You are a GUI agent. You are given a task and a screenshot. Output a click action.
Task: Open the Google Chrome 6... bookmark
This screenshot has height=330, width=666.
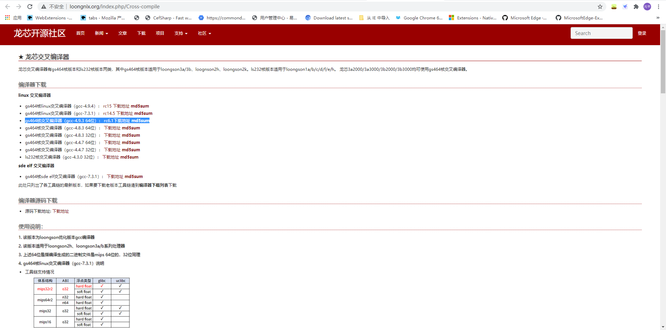419,18
